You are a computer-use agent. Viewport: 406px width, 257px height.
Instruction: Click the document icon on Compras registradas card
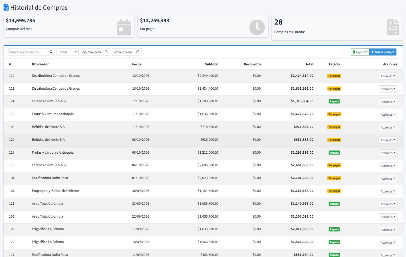coord(393,27)
